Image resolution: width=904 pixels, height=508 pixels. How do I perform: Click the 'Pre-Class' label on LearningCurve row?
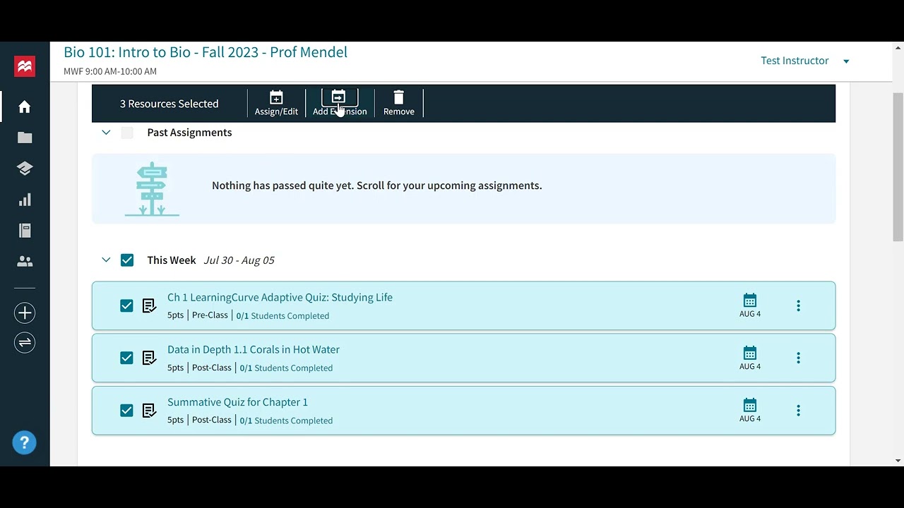pyautogui.click(x=210, y=315)
